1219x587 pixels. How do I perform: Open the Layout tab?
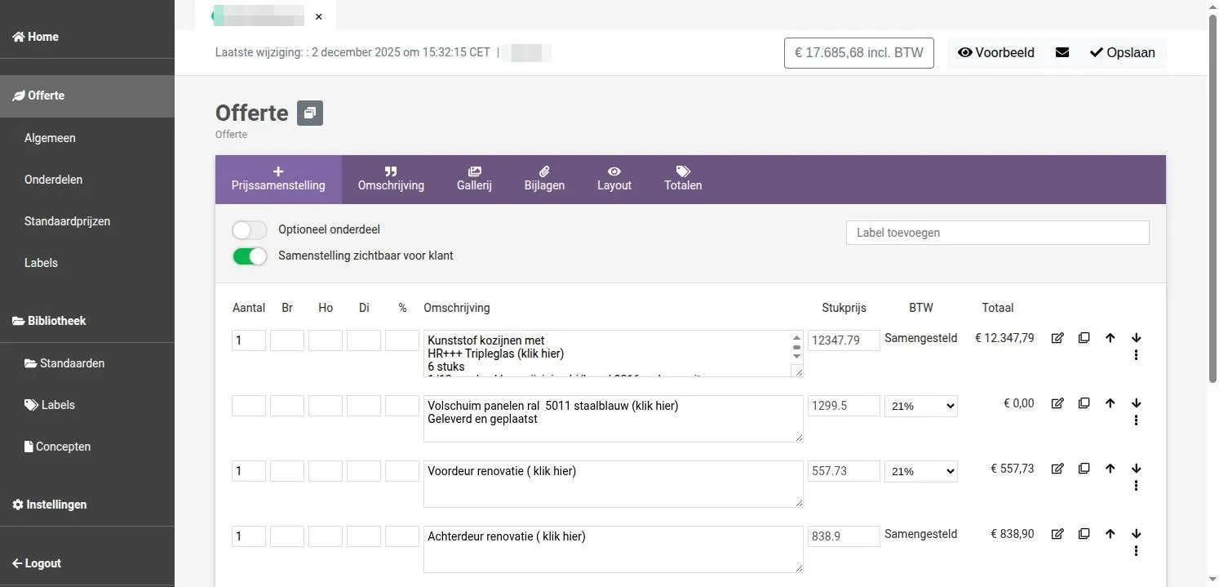click(614, 180)
